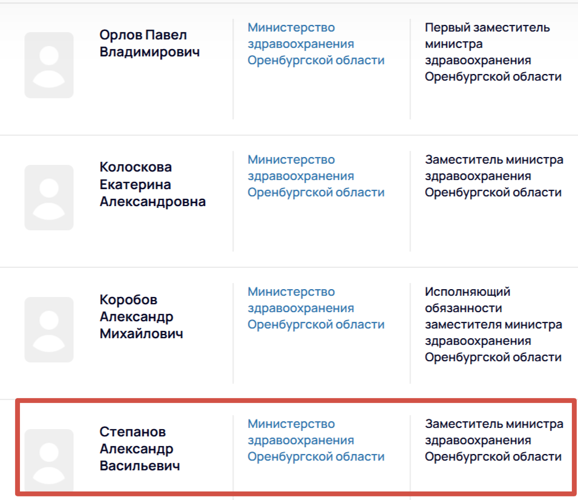Click the Министерство здравоохранения link beside Коробов
Viewport: 578px width, 500px height.
tap(315, 308)
